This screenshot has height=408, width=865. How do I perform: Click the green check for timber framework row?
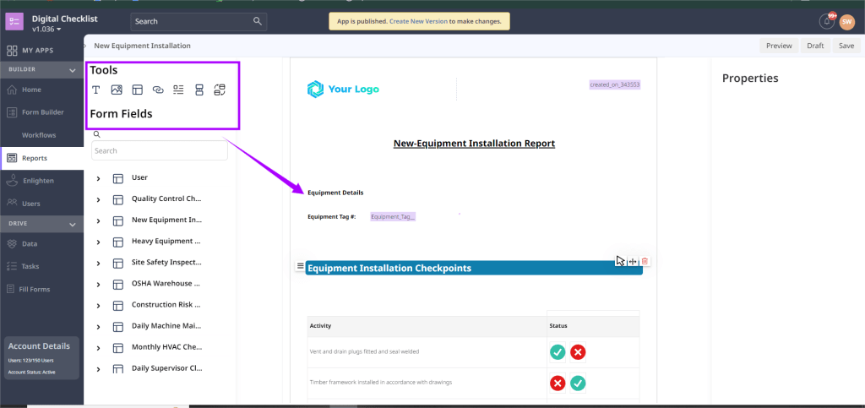(578, 383)
